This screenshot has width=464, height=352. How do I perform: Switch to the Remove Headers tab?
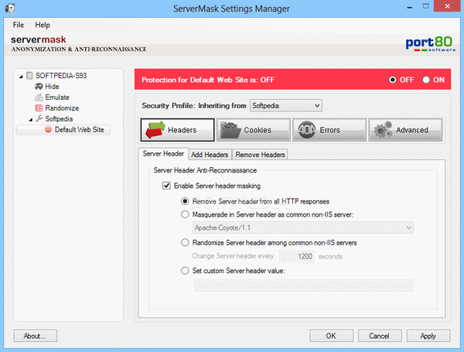(260, 155)
